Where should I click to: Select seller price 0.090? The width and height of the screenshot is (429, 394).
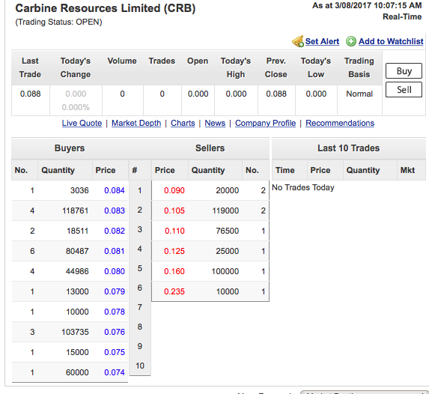point(174,190)
